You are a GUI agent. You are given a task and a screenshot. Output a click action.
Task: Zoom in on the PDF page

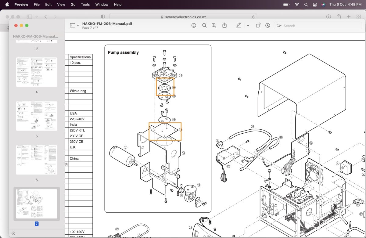pyautogui.click(x=214, y=26)
